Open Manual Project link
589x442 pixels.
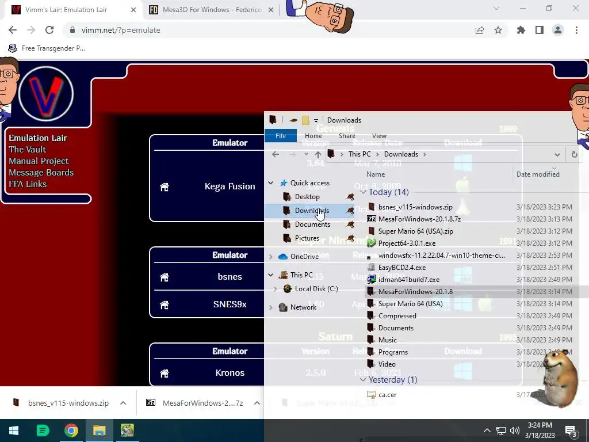coord(39,161)
